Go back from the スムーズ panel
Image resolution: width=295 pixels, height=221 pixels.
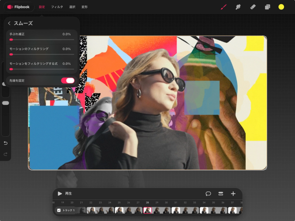9,23
